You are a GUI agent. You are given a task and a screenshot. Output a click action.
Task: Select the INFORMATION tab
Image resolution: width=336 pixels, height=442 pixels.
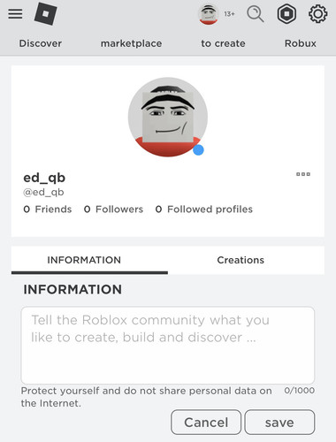tap(84, 260)
